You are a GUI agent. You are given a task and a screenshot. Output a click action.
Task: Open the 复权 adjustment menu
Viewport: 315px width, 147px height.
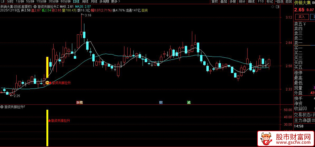tap(215, 1)
